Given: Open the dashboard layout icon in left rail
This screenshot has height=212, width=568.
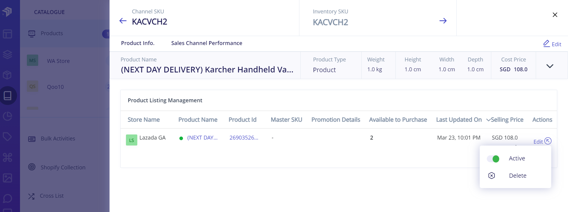Looking at the screenshot, I should (x=7, y=34).
